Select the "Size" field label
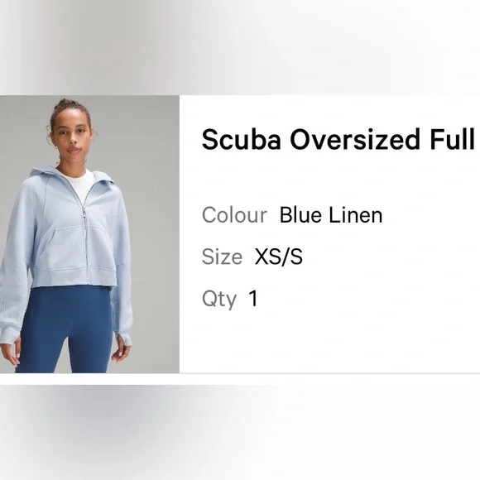Viewport: 480px width, 480px height. pyautogui.click(x=223, y=257)
